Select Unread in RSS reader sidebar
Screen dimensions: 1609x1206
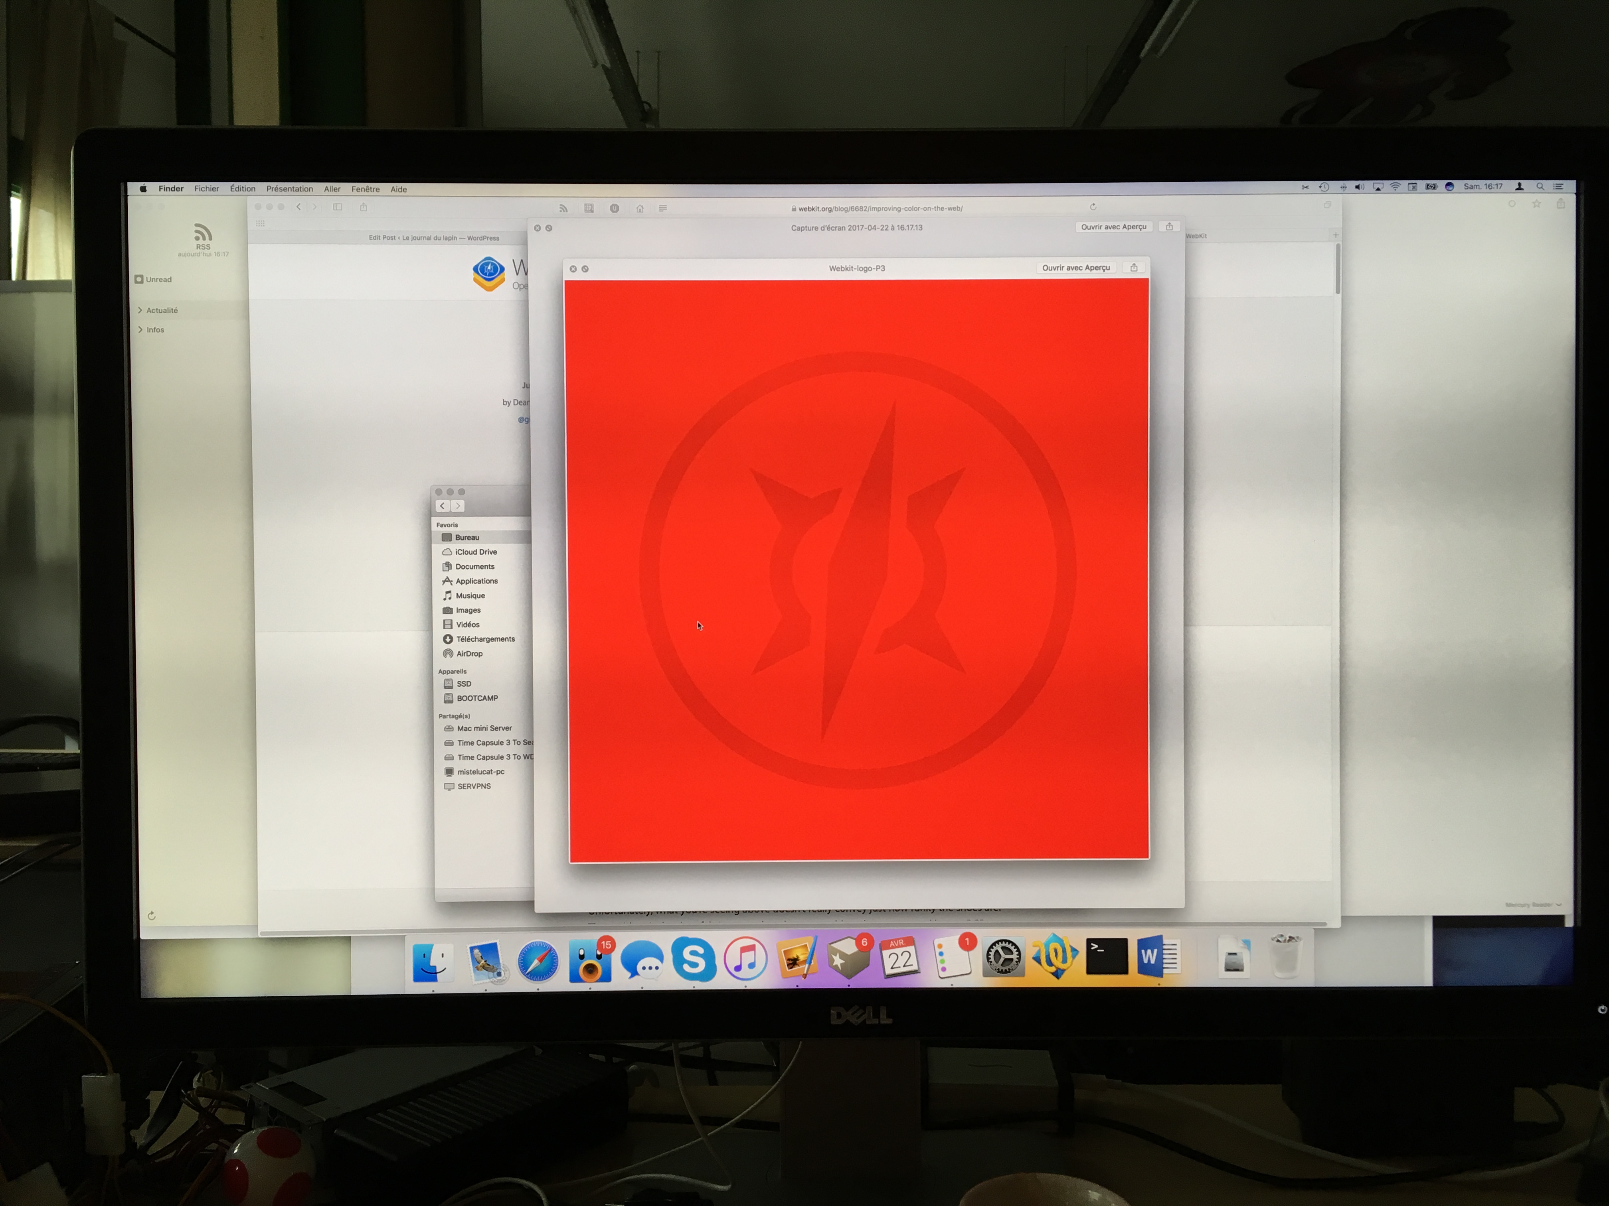click(x=154, y=280)
